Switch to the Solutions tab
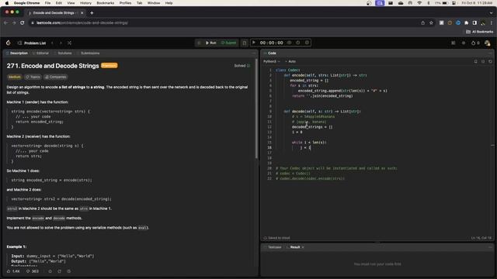Viewport: 497px width, 279px height. pyautogui.click(x=63, y=53)
